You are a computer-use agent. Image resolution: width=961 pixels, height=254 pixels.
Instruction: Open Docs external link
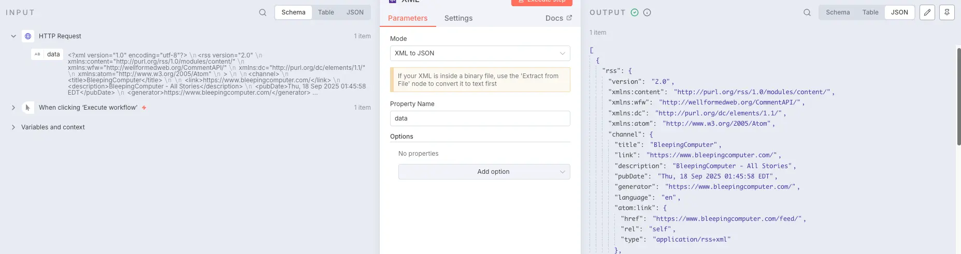pyautogui.click(x=558, y=18)
